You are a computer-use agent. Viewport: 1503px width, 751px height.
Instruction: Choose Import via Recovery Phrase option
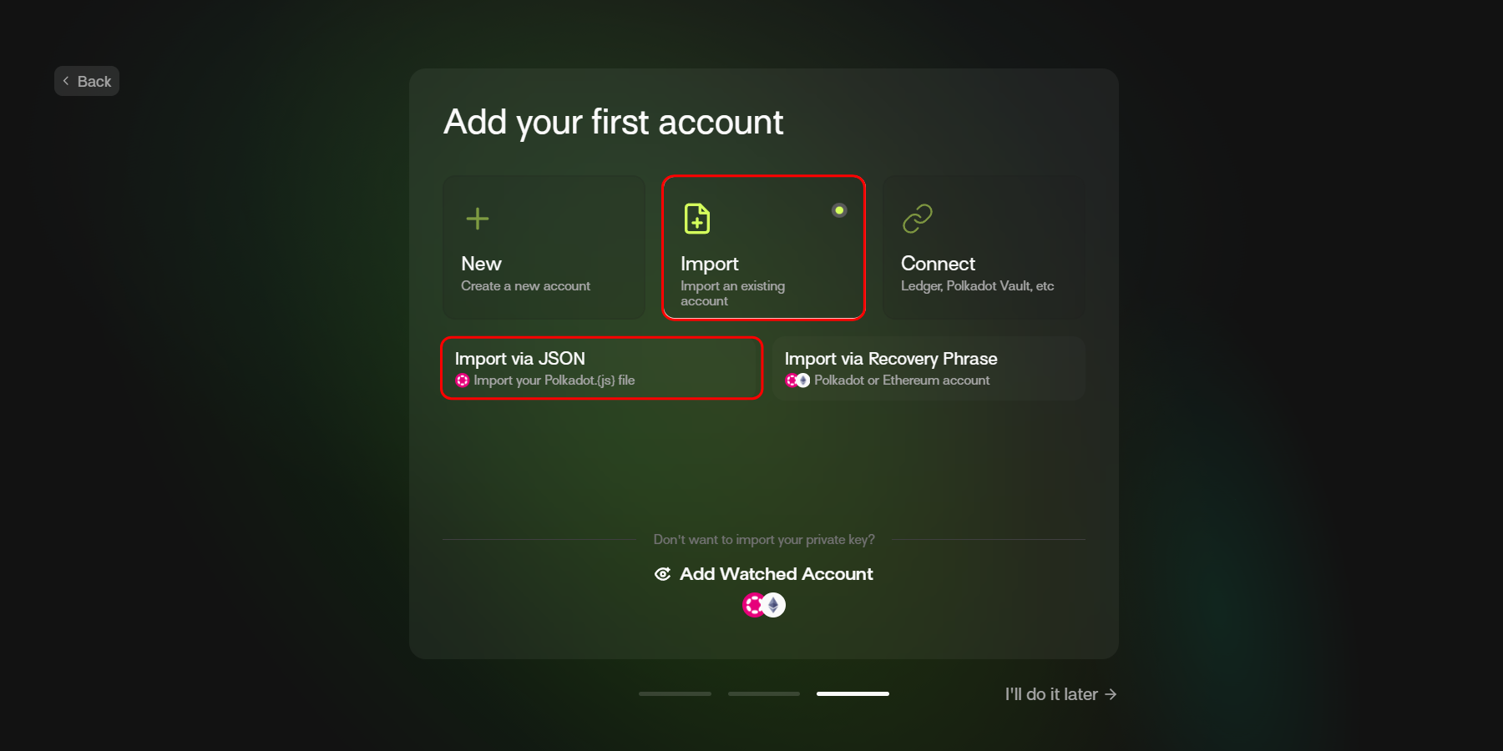pos(929,368)
